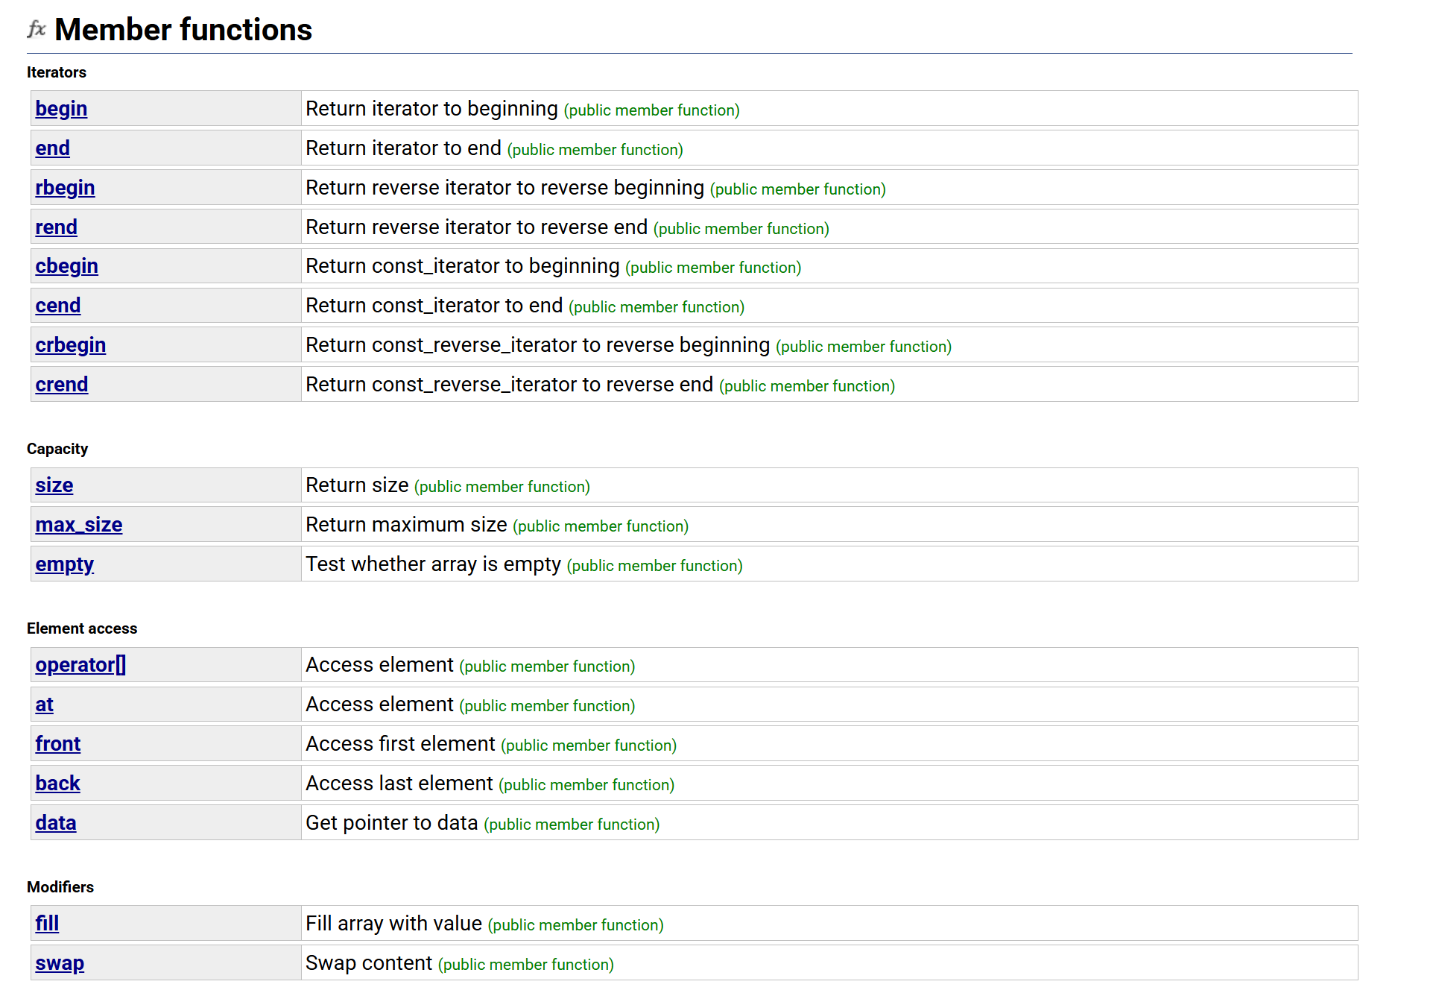Navigate to the front function page
Image resolution: width=1436 pixels, height=996 pixels.
coord(57,744)
